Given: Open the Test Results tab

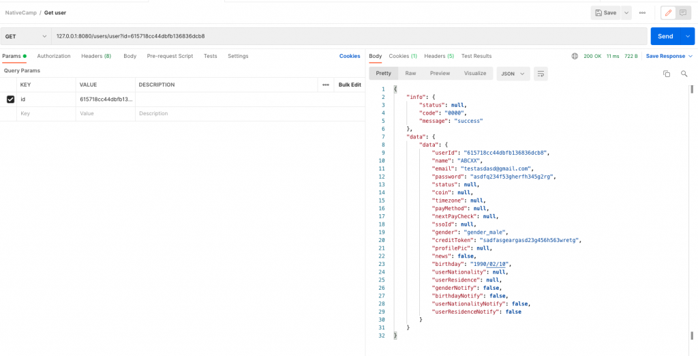Looking at the screenshot, I should [x=476, y=56].
